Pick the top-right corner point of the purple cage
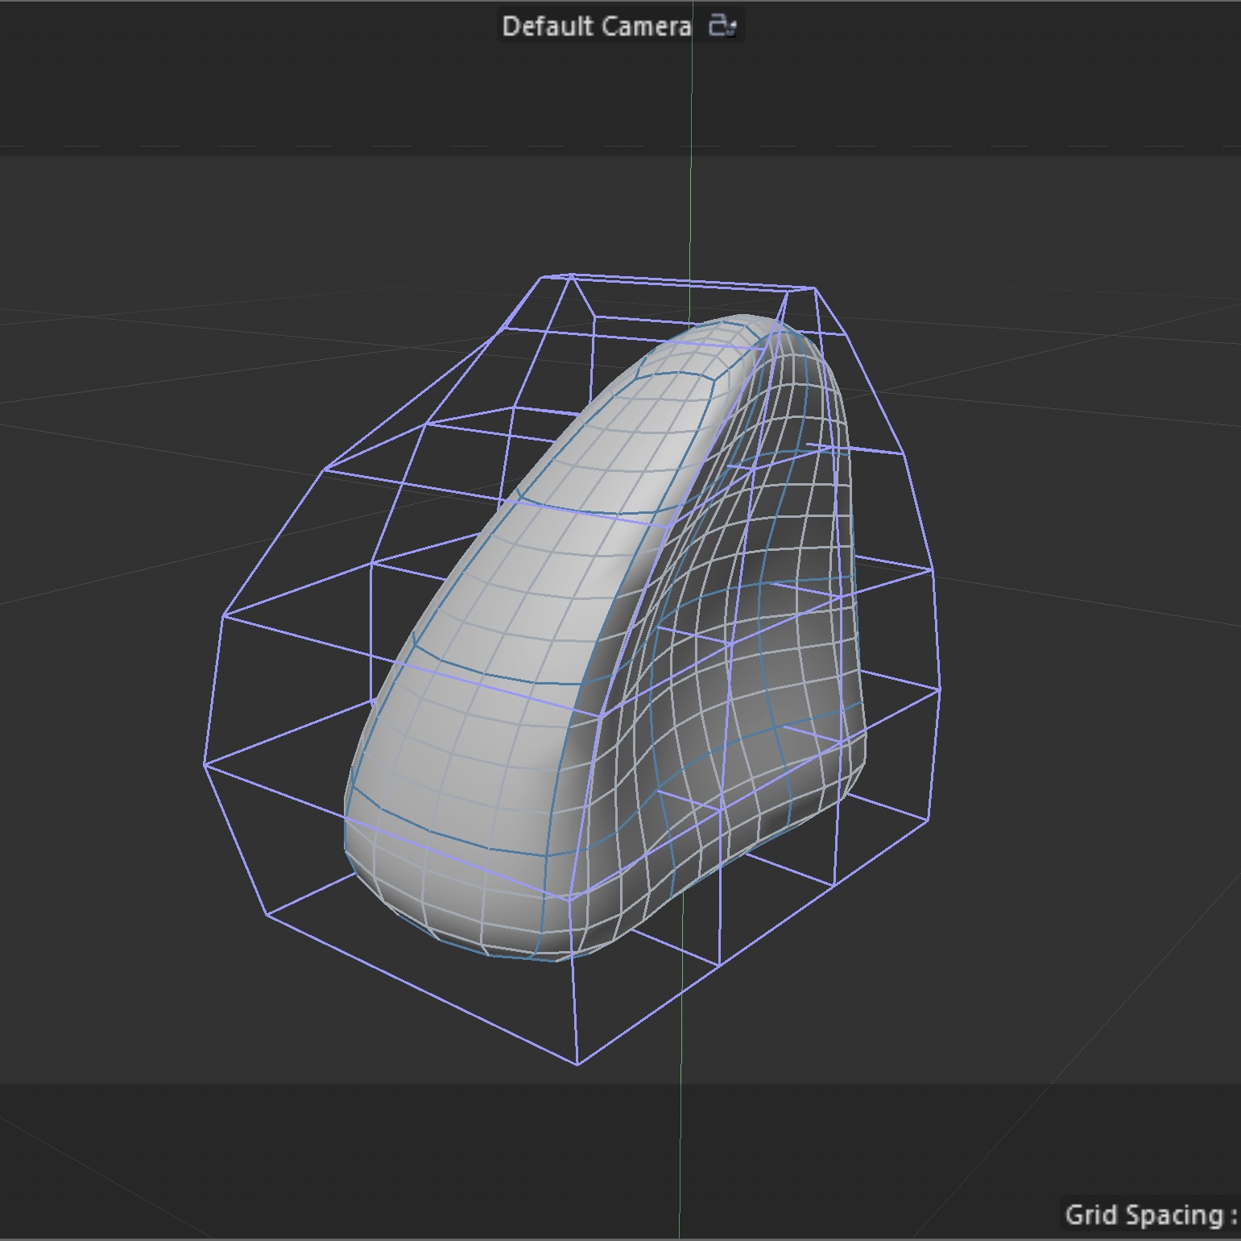Screen dimensions: 1241x1241 click(x=814, y=287)
